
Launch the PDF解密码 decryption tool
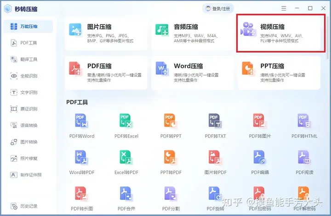coord(304,199)
